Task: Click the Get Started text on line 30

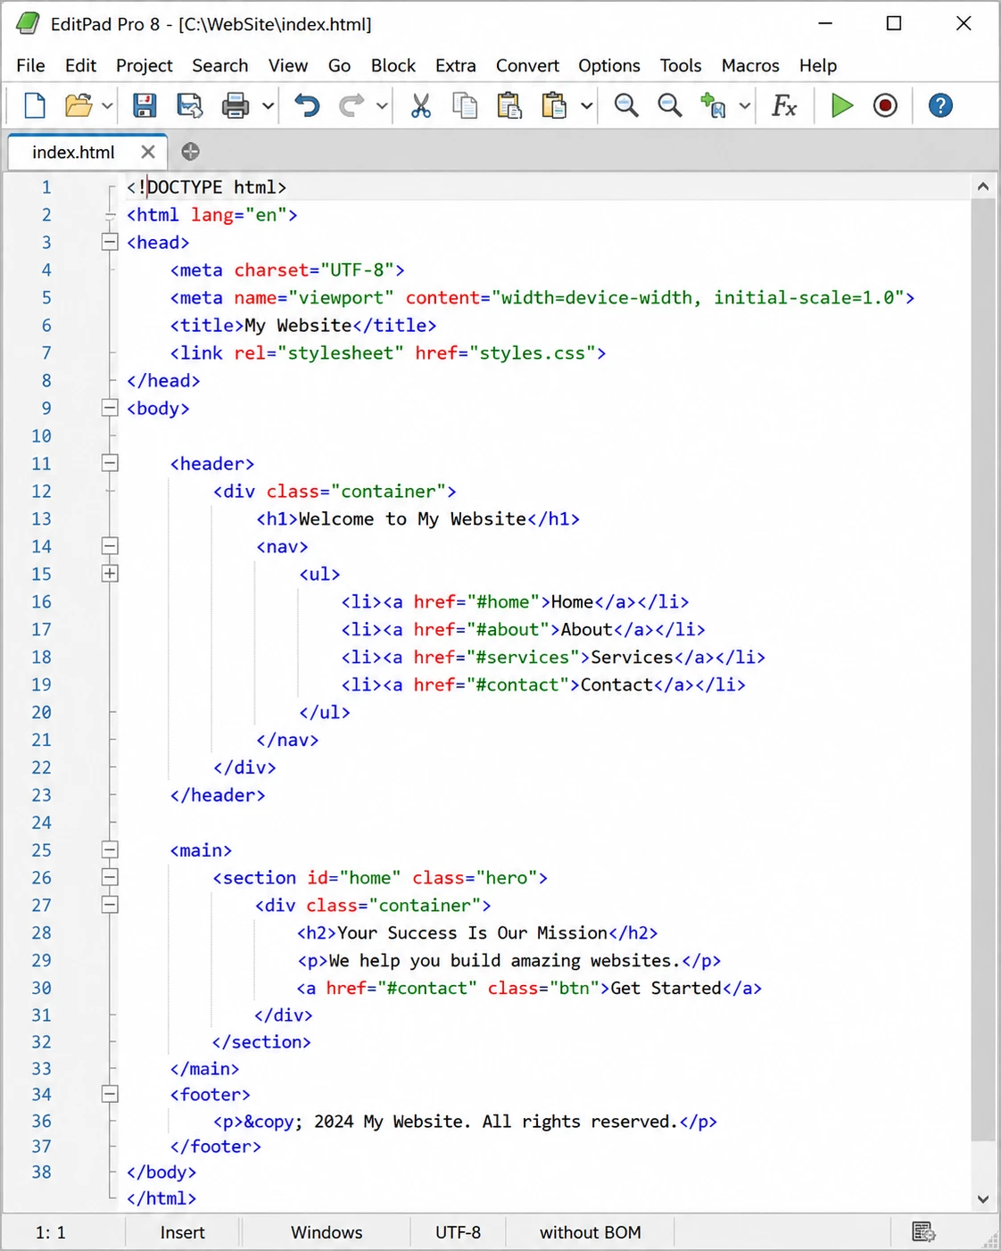Action: tap(666, 988)
